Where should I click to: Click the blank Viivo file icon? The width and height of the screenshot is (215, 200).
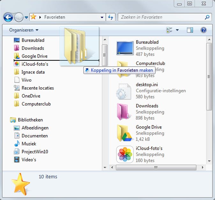(17, 80)
